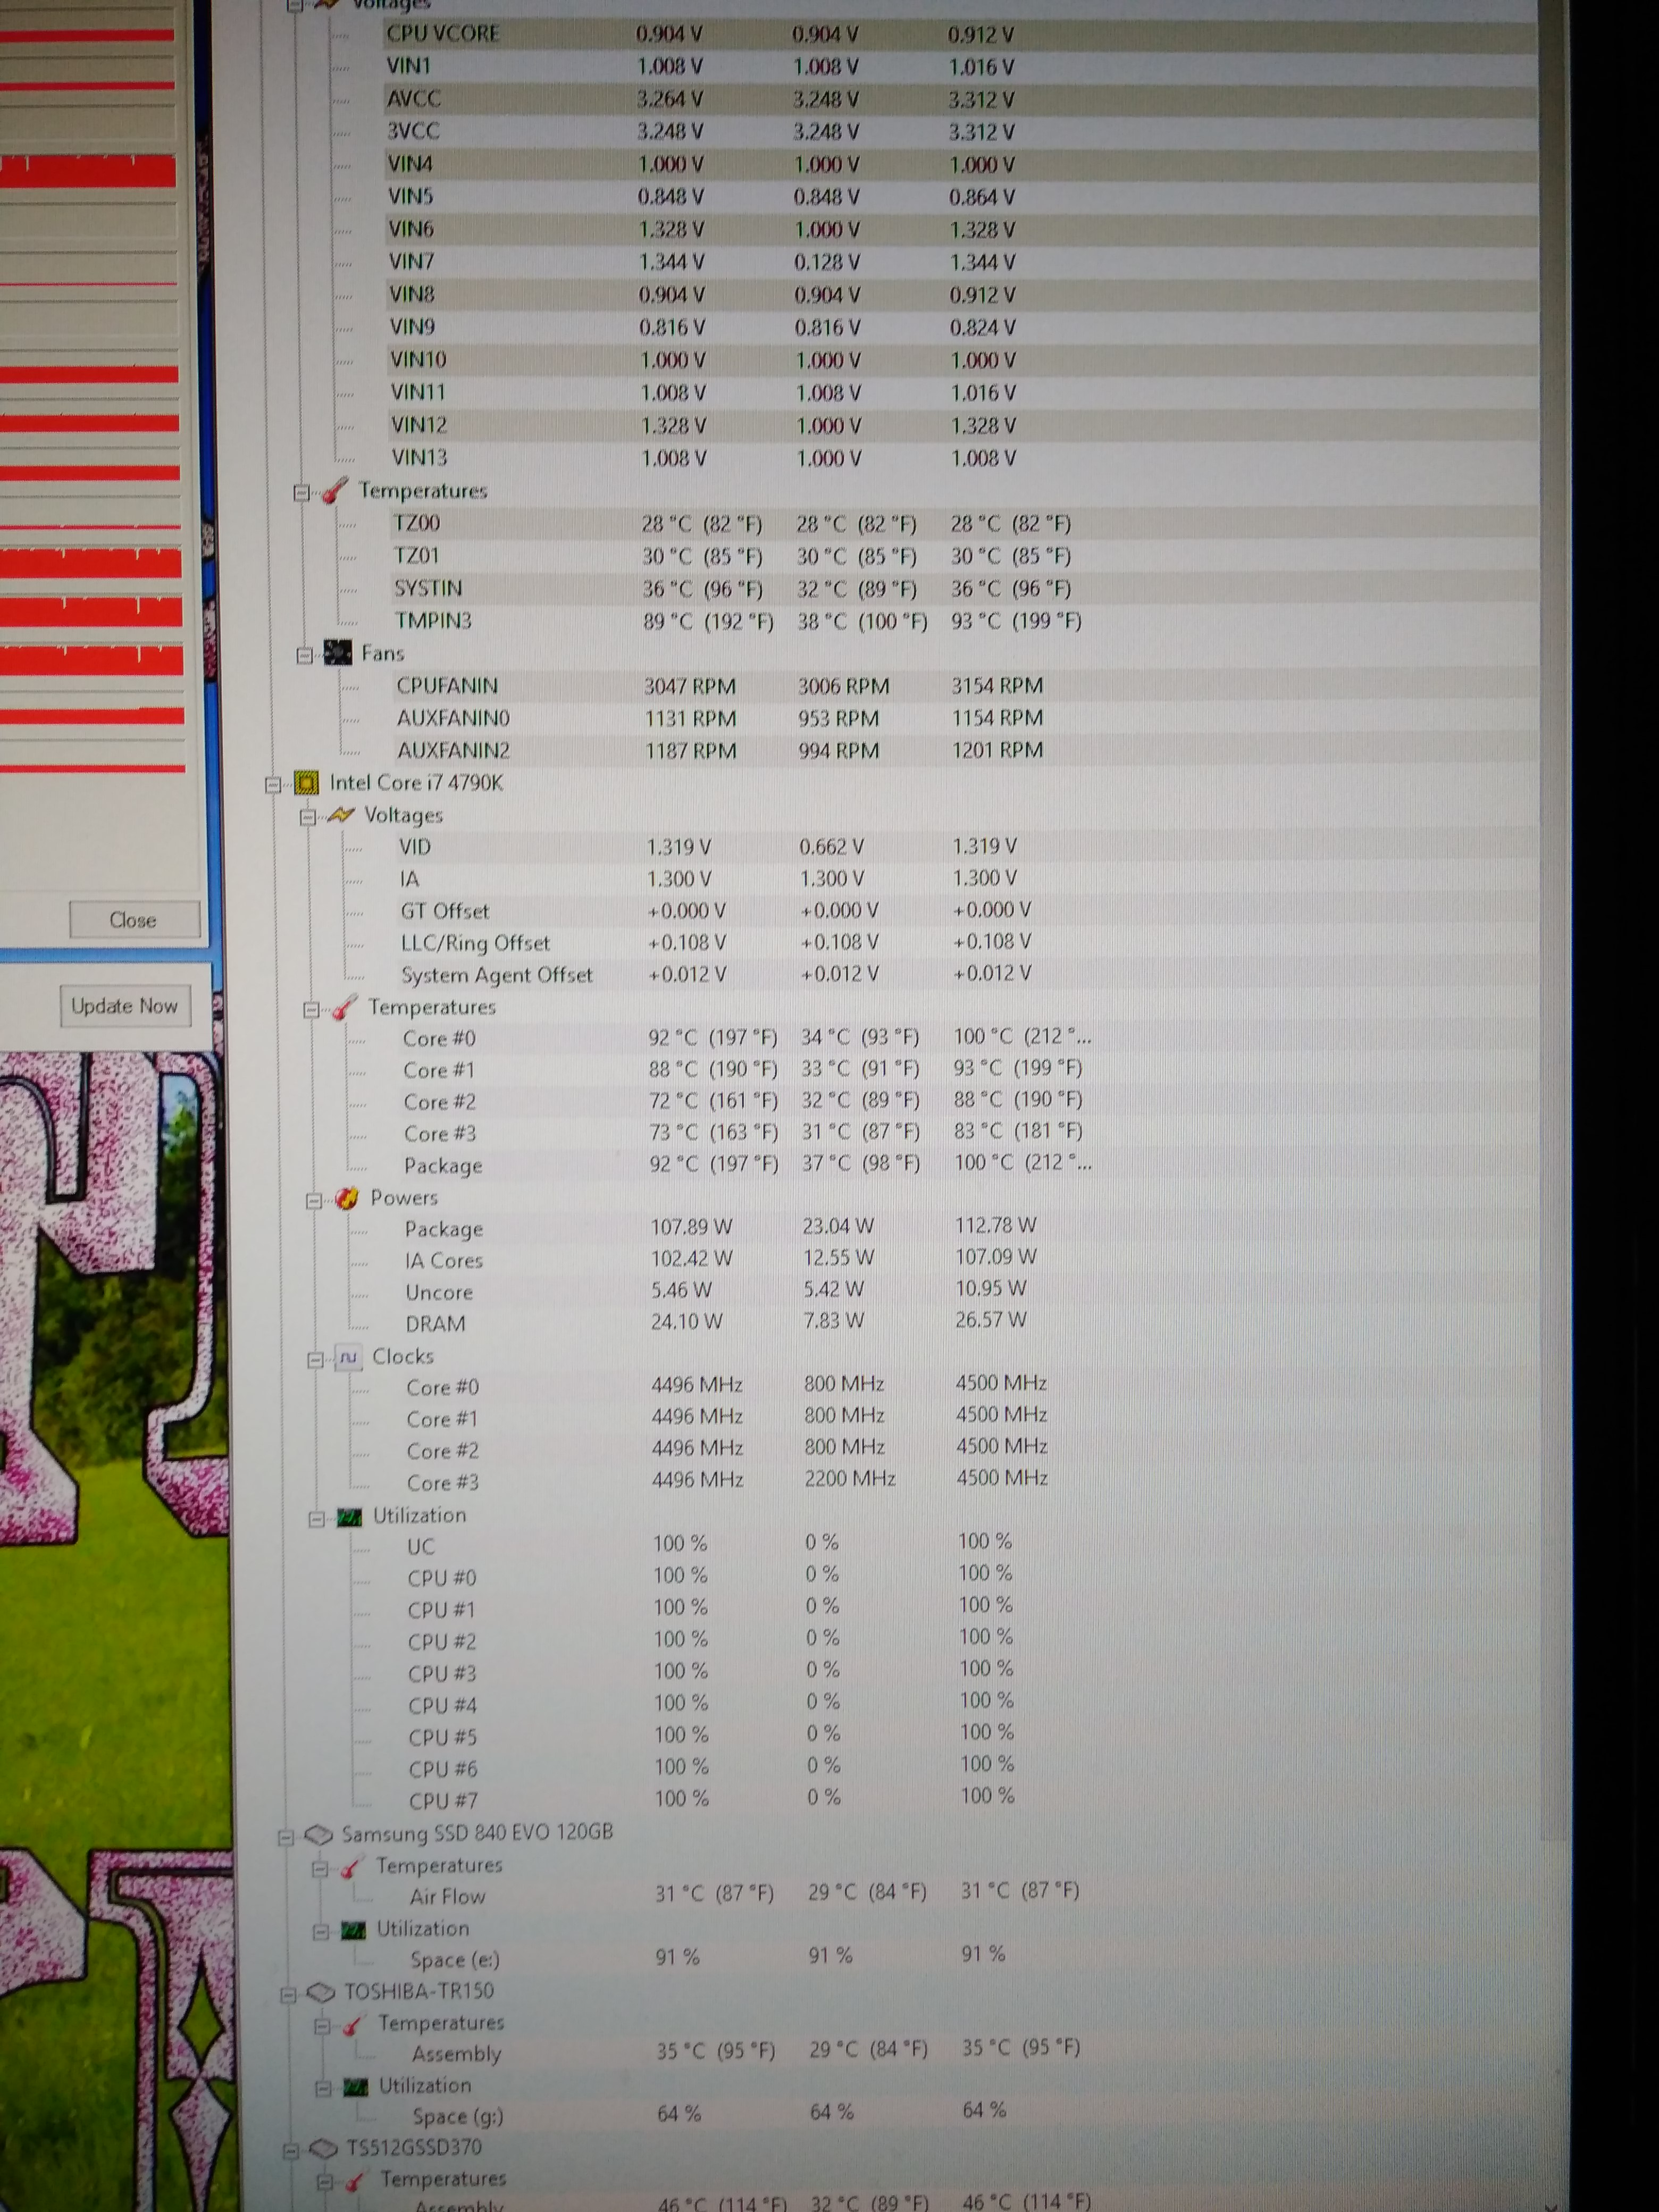The height and width of the screenshot is (2212, 1659).
Task: Select the TMPIN3 temperature row
Action: pyautogui.click(x=433, y=621)
